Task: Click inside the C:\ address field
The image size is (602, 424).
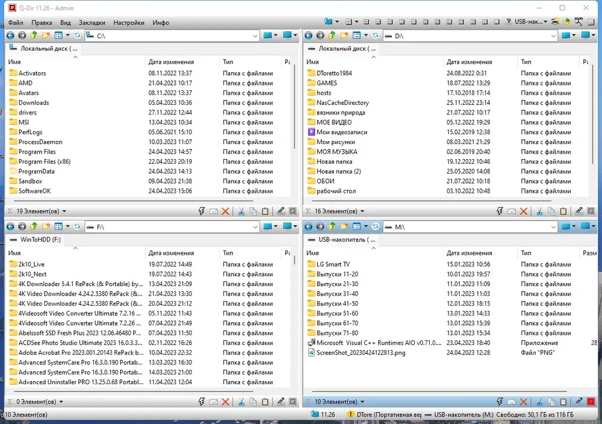Action: coord(173,36)
